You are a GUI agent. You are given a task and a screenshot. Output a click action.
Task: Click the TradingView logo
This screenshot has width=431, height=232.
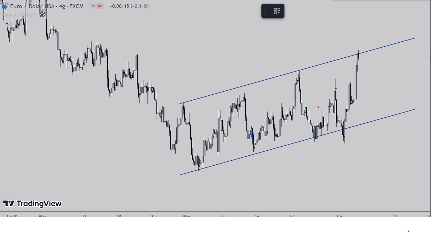pyautogui.click(x=32, y=204)
